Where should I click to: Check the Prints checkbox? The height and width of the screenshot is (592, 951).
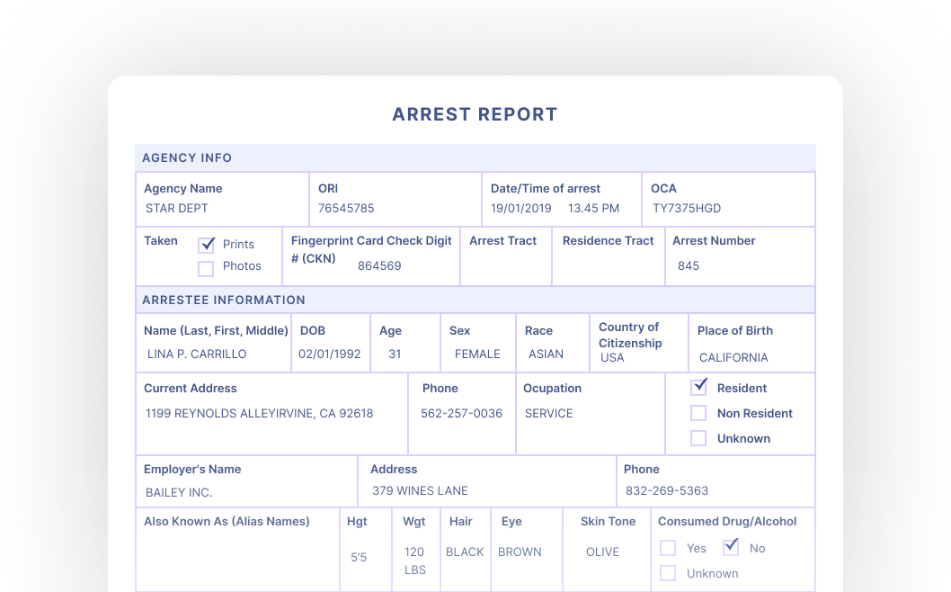pos(206,245)
